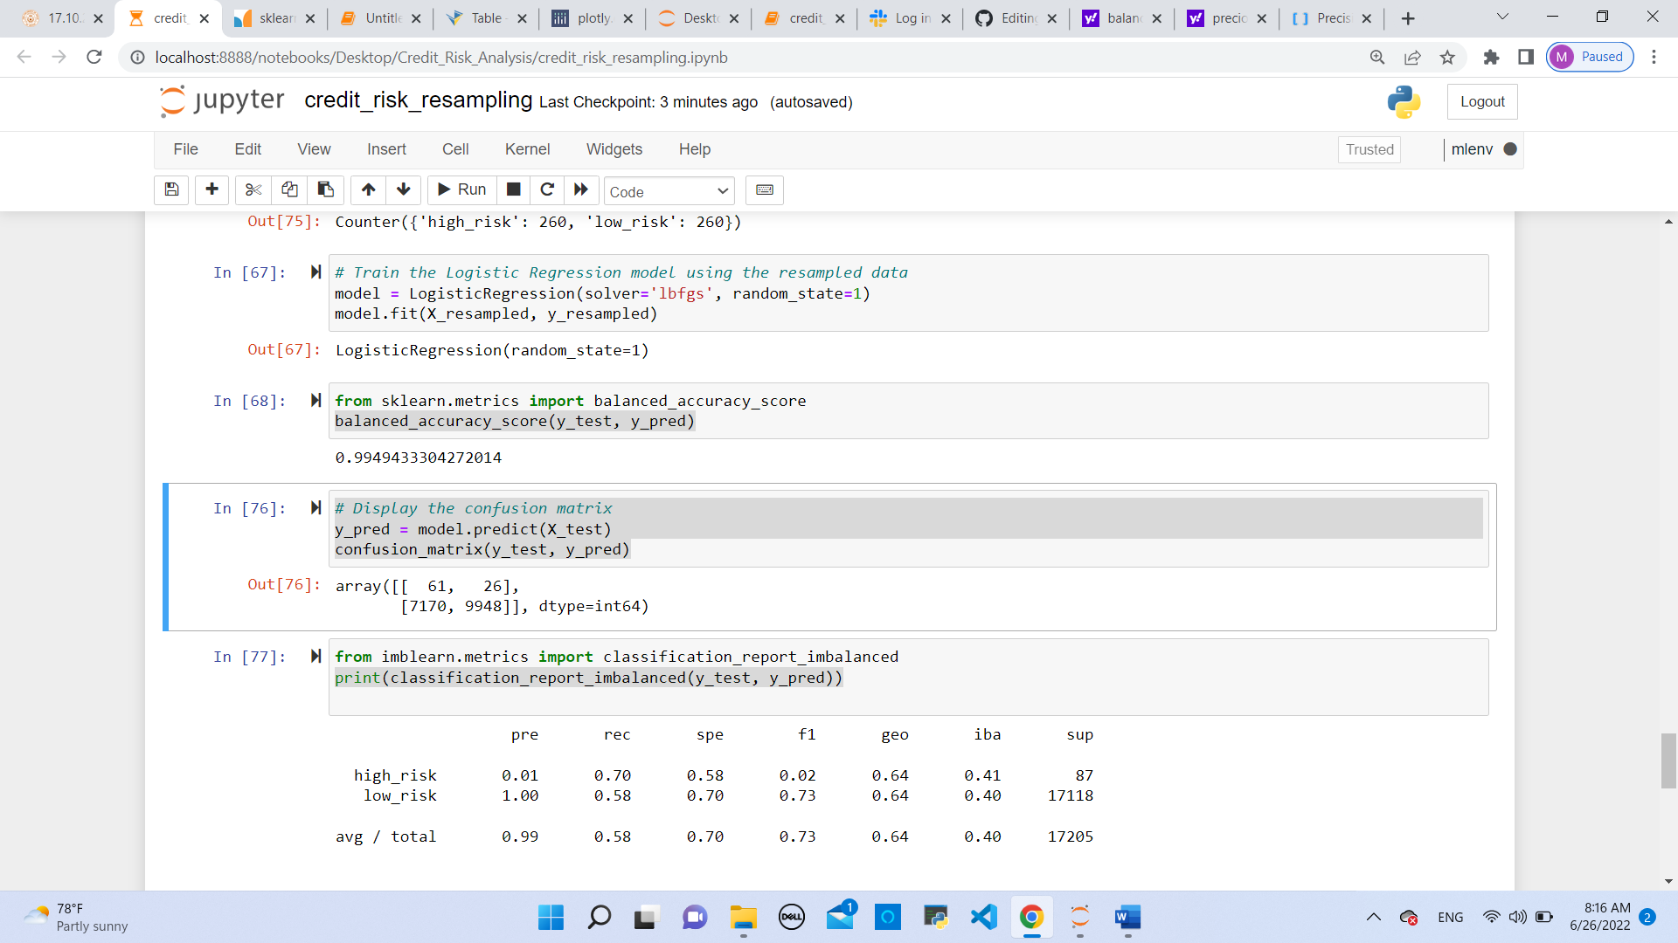
Task: Interrupt the kernel with the stop icon
Action: 513,190
